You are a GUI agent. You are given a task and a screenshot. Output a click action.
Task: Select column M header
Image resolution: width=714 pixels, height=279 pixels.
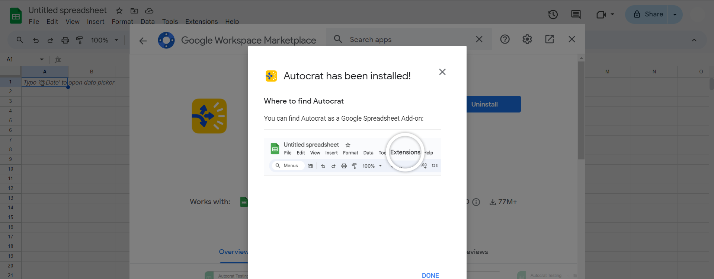pyautogui.click(x=607, y=72)
